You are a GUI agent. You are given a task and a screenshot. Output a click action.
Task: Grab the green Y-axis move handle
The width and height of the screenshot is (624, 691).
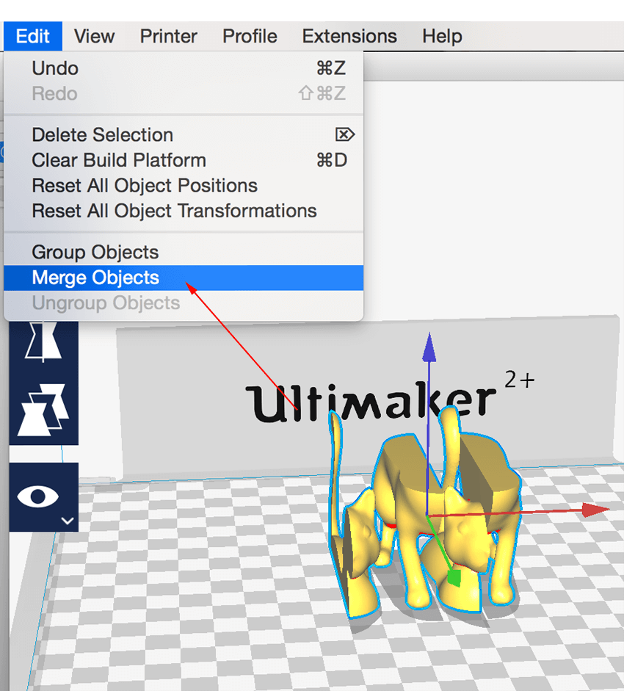454,577
